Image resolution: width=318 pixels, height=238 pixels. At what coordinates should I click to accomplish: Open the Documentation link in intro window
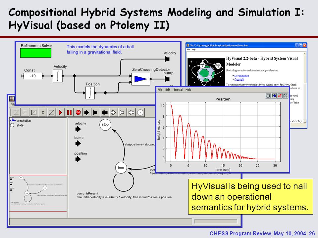pyautogui.click(x=241, y=76)
